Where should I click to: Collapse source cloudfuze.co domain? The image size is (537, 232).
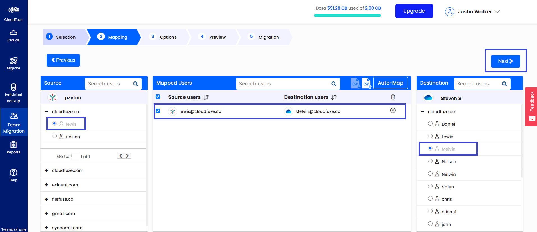pyautogui.click(x=47, y=111)
